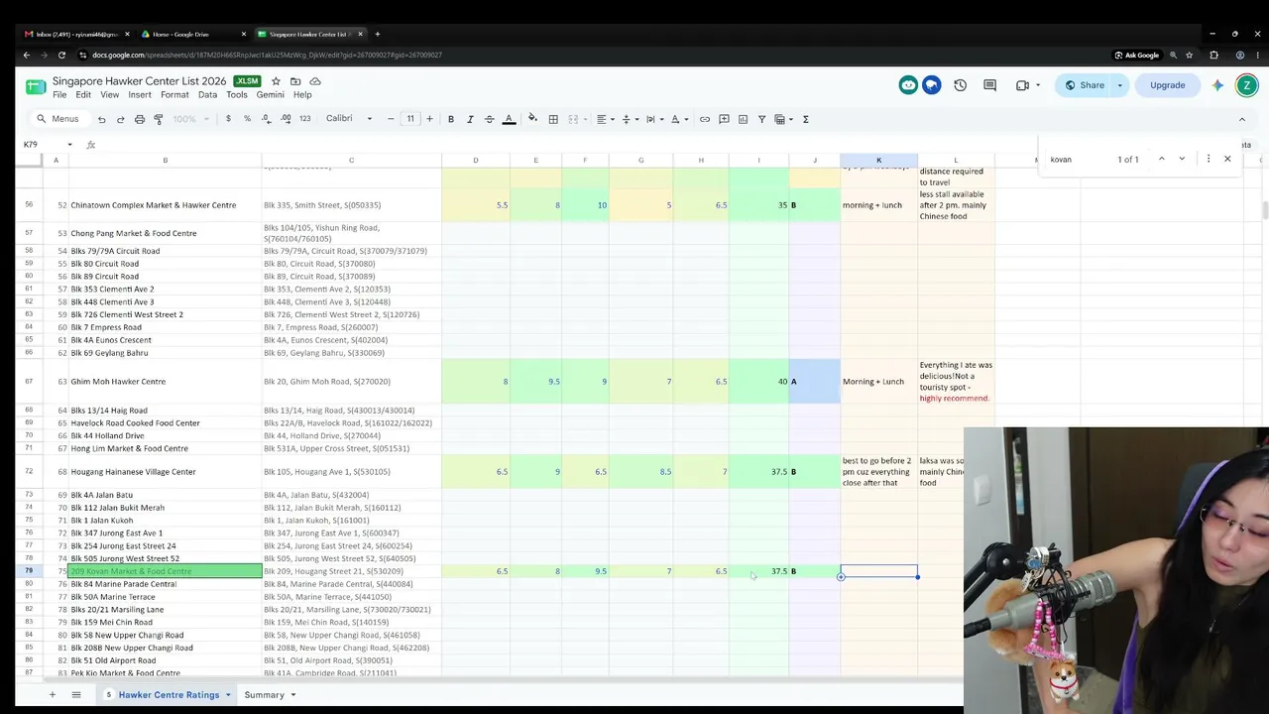Open vertical align dropdown
1269x714 pixels.
coord(629,119)
